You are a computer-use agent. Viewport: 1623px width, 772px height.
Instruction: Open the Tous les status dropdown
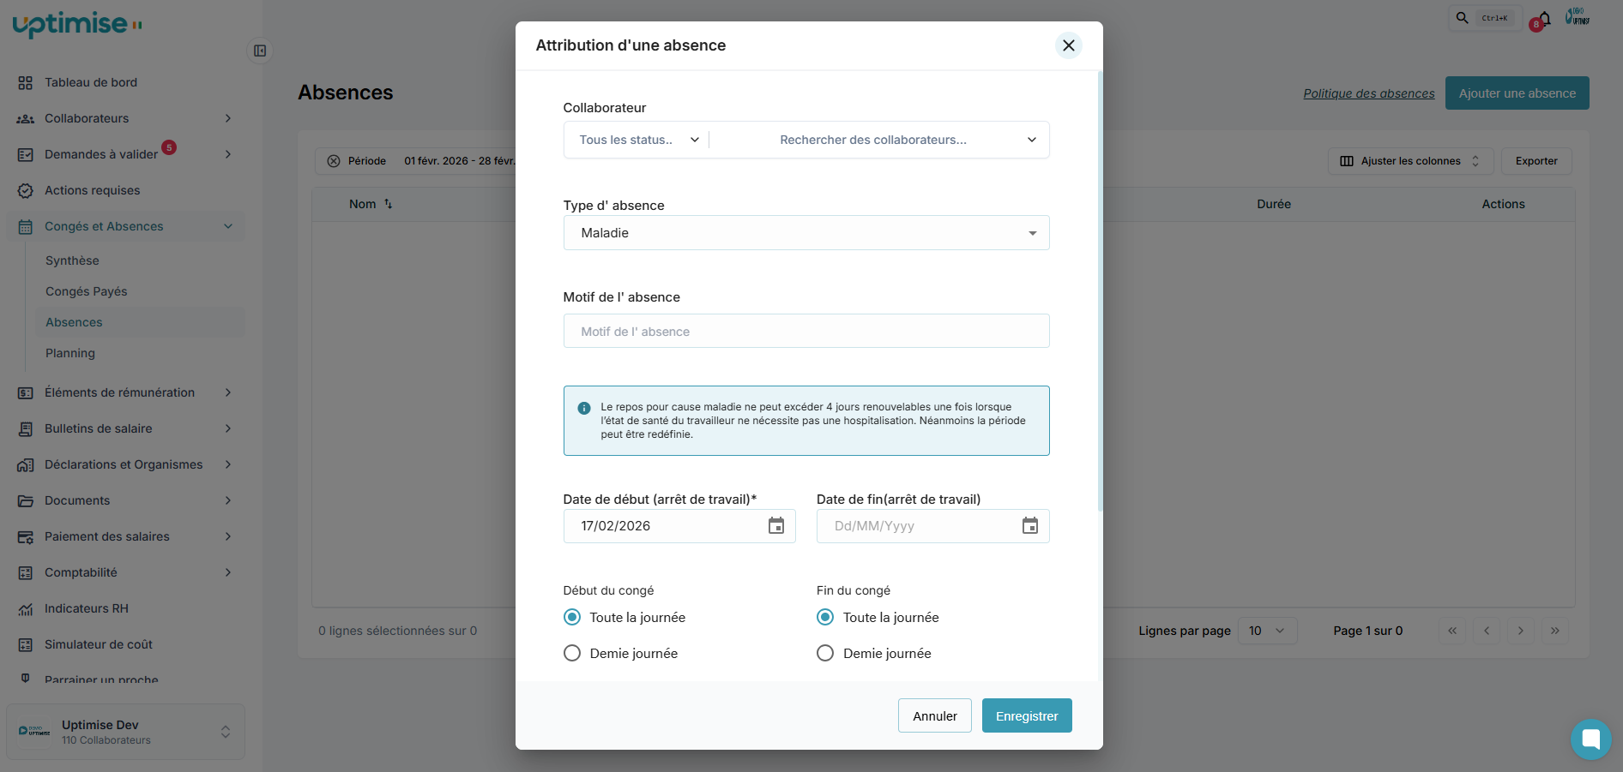(x=638, y=140)
